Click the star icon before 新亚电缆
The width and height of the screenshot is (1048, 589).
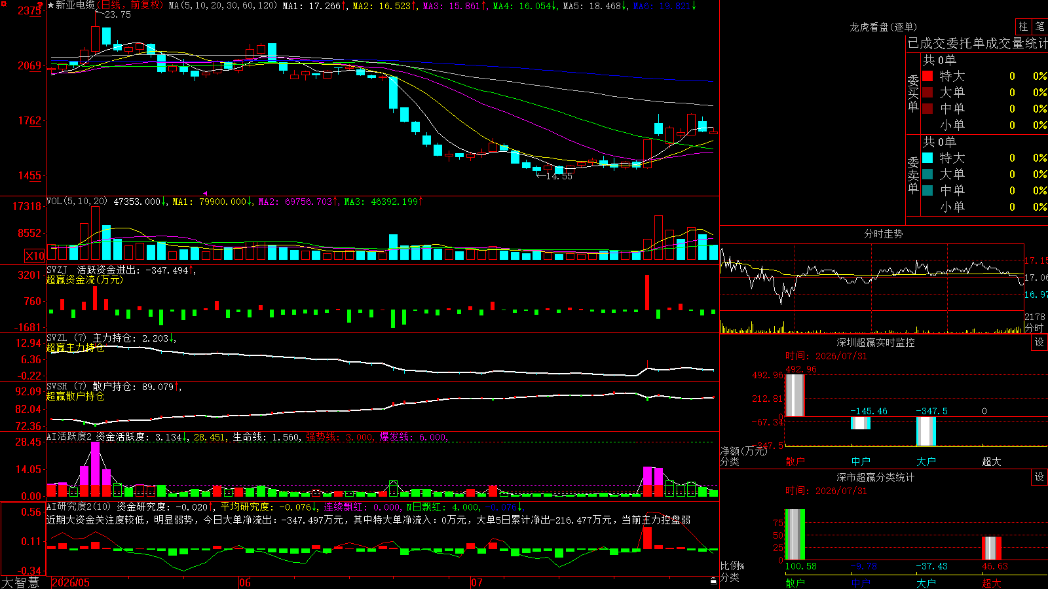(x=50, y=5)
